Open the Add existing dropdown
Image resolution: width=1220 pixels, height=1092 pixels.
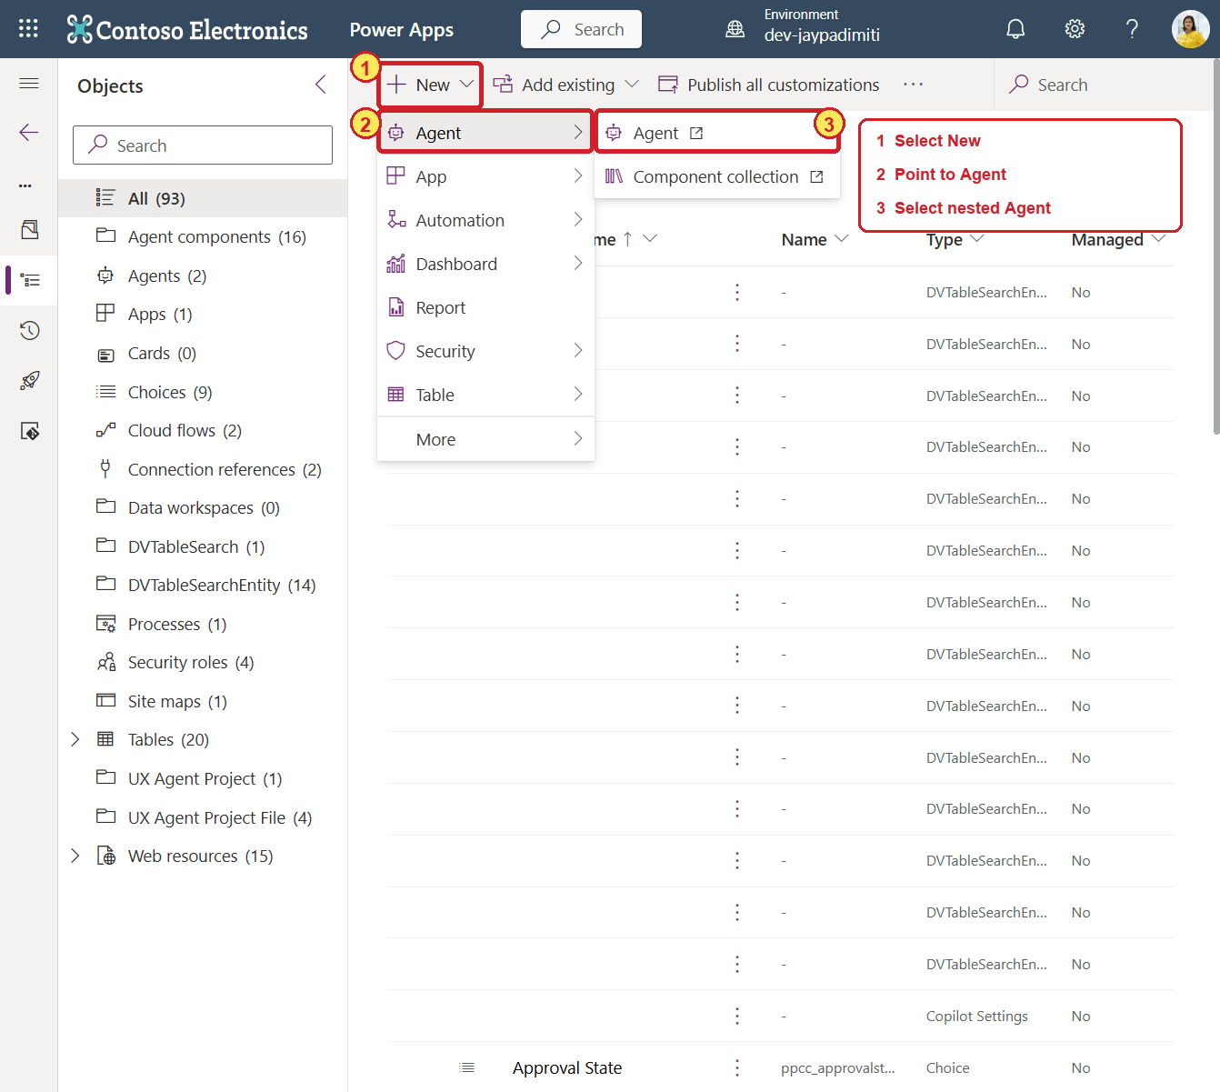(x=565, y=85)
